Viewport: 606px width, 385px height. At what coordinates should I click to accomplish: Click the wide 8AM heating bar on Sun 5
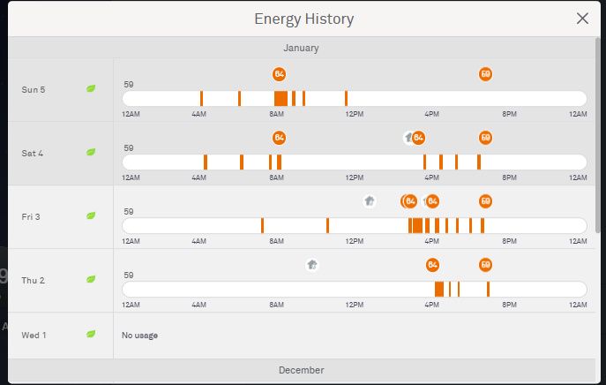coord(281,98)
